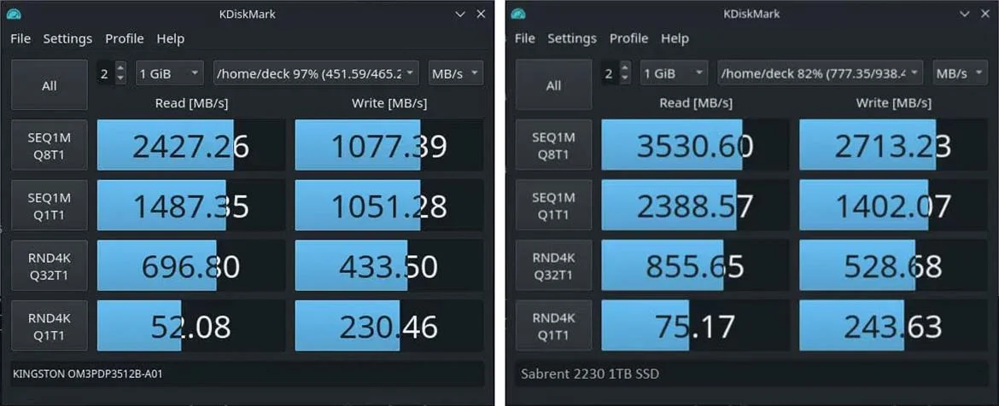The width and height of the screenshot is (999, 406).
Task: Open the /home/deck 82% drive dropdown
Action: click(x=820, y=73)
